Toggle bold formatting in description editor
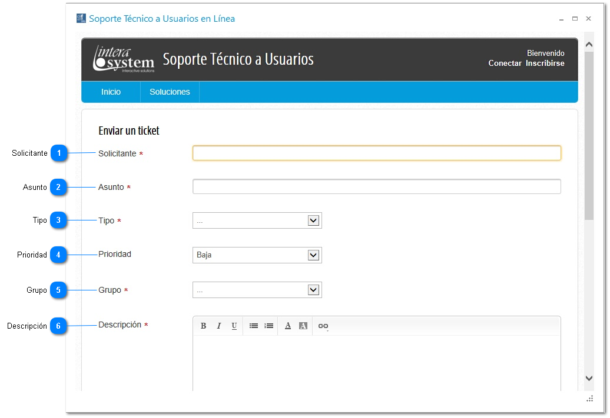 coord(203,326)
